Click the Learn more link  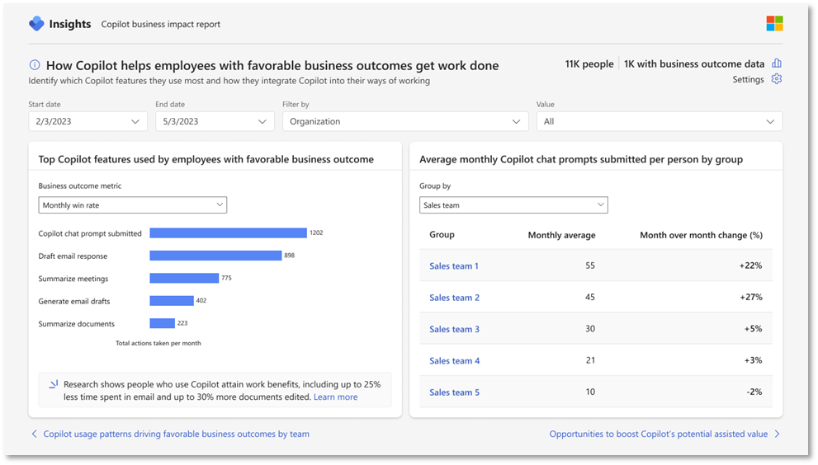(x=335, y=397)
